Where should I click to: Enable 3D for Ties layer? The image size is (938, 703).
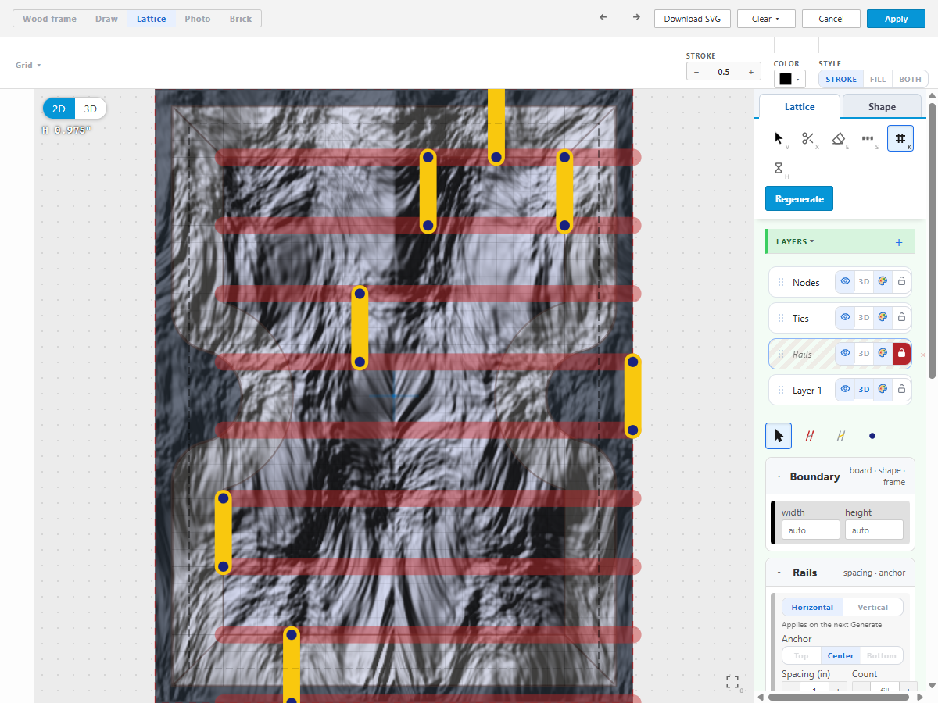point(864,318)
